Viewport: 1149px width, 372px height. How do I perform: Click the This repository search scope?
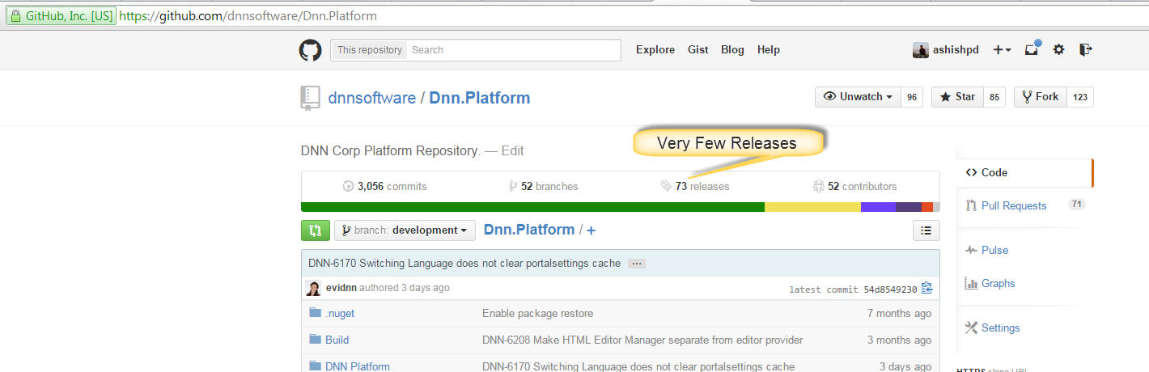point(369,50)
